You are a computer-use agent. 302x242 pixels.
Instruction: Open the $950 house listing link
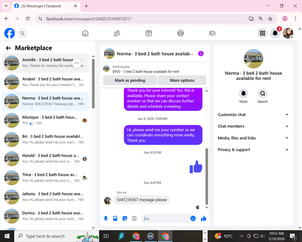tap(146, 71)
